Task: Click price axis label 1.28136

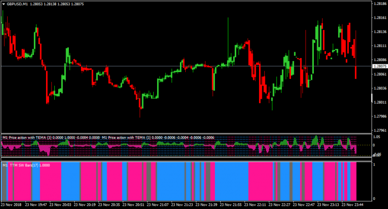Action: pyautogui.click(x=380, y=32)
